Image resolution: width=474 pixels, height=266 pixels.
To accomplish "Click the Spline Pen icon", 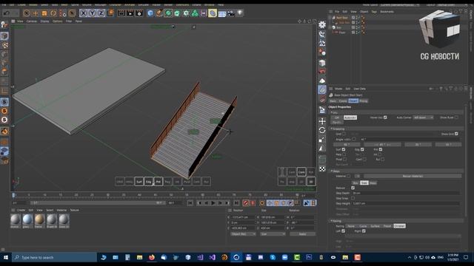I will [159, 13].
